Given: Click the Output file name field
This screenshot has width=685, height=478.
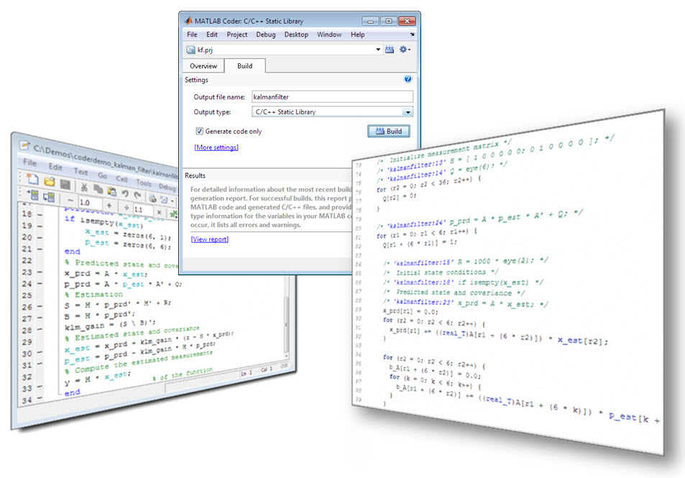Looking at the screenshot, I should (x=331, y=96).
